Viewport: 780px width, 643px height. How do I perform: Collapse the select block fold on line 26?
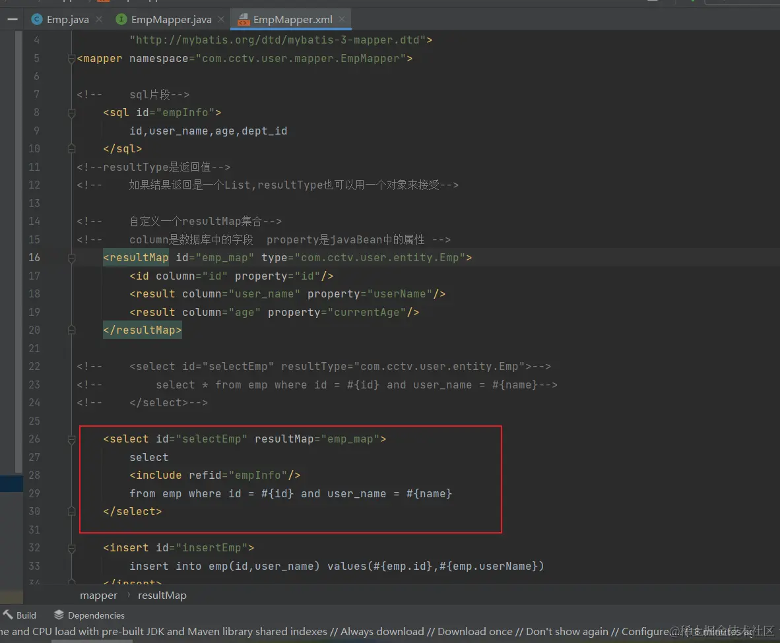click(71, 439)
